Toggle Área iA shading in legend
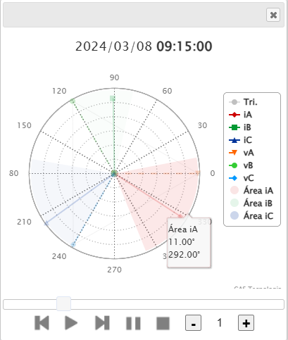 (x=251, y=191)
